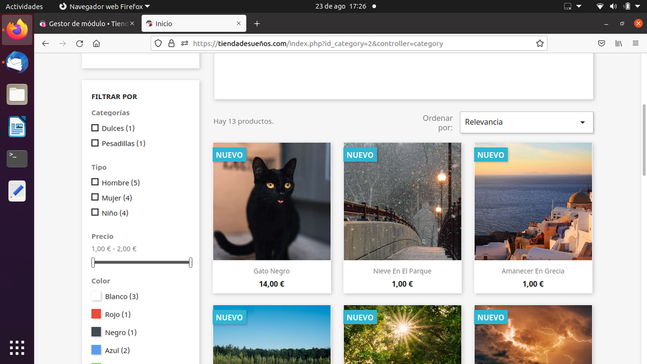Click the snowy park product image

coord(402,201)
